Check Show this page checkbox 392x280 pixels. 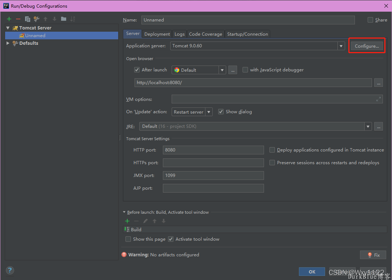128,239
